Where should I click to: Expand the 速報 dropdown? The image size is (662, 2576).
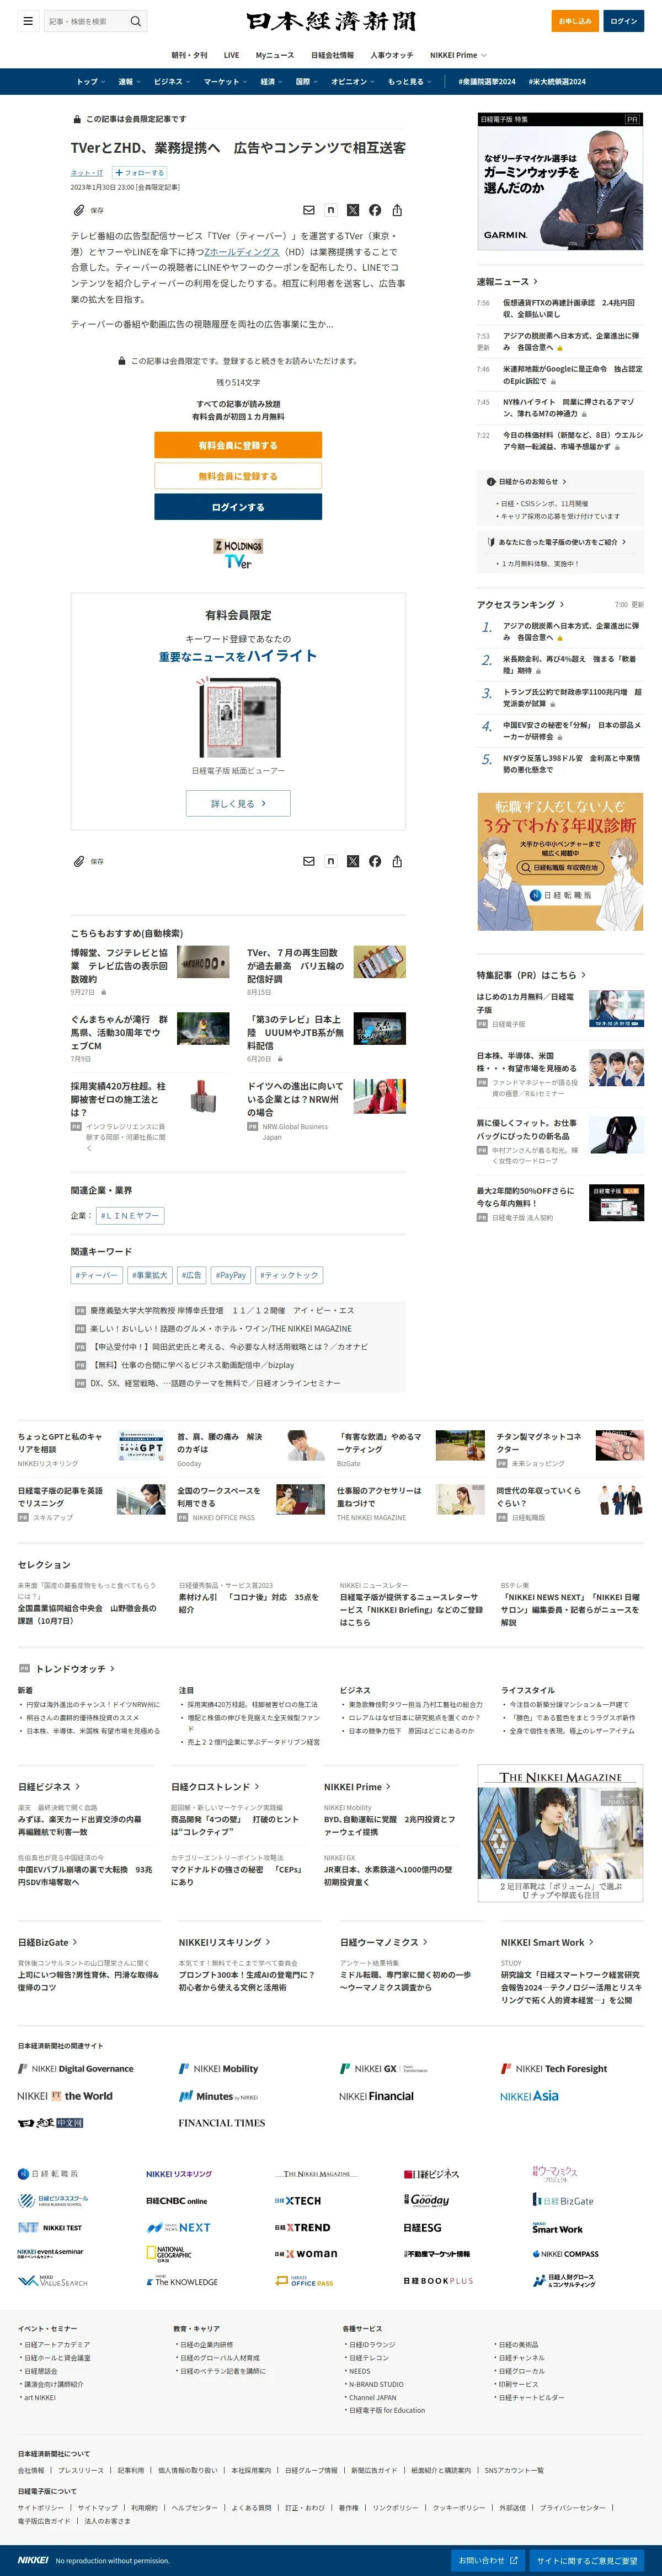point(129,82)
